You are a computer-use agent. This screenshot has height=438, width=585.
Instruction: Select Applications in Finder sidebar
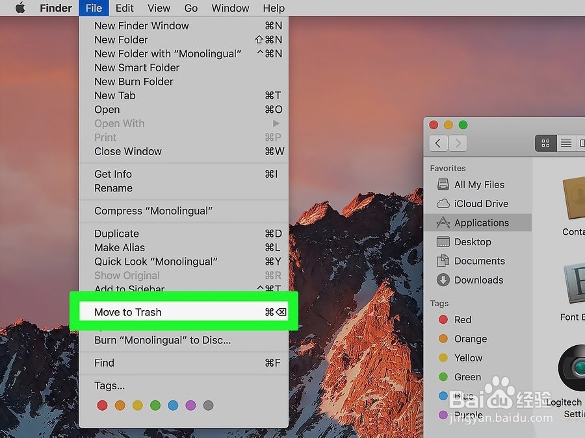[478, 223]
